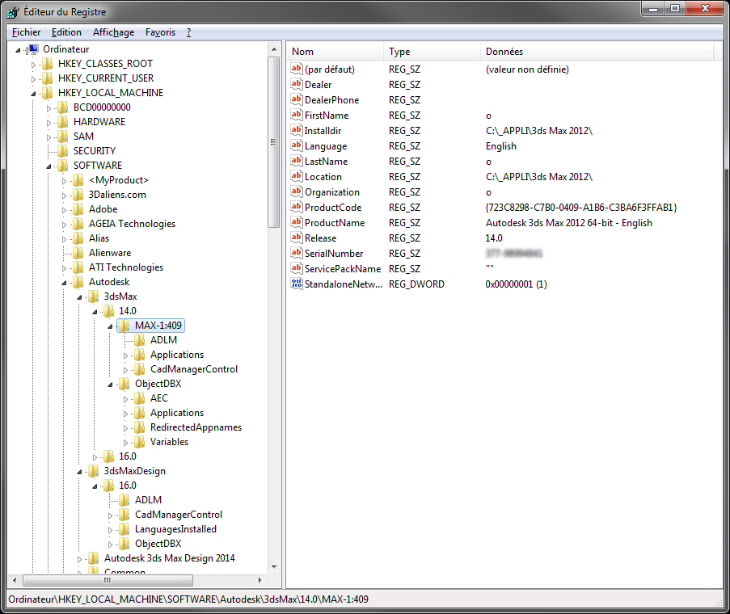Expand Autodesk 3ds Max Design 2014 key
Image resolution: width=730 pixels, height=614 pixels.
79,559
